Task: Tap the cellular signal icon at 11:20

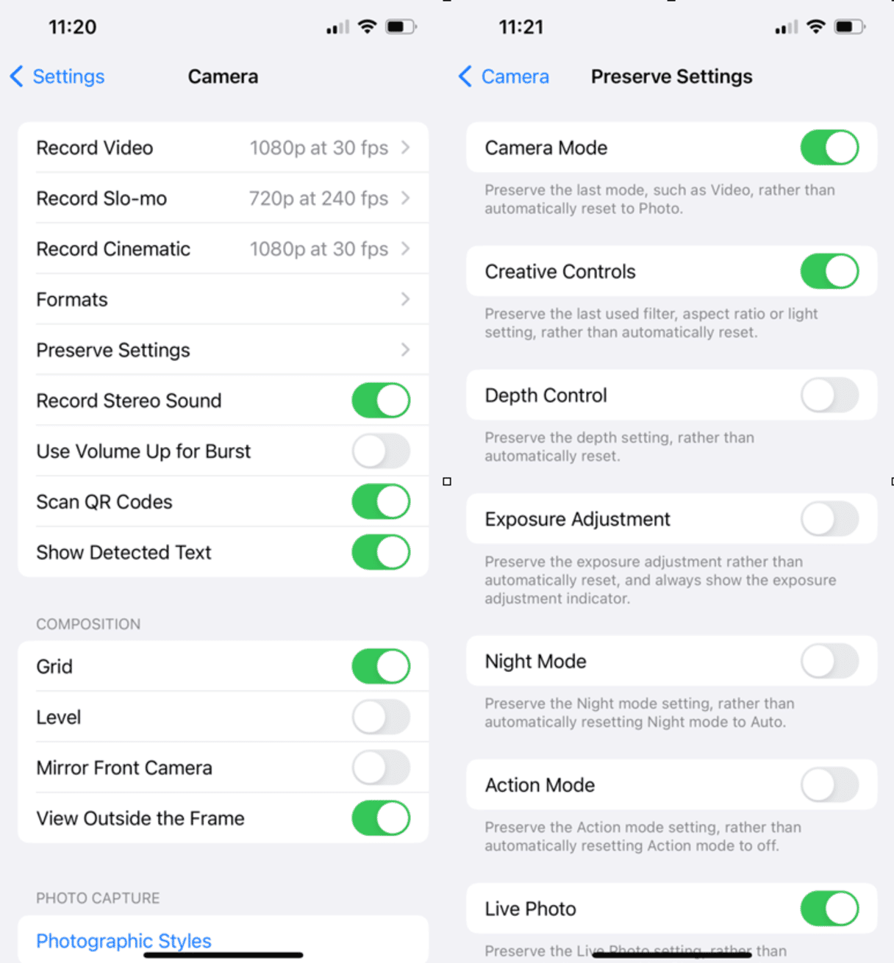Action: pos(338,28)
